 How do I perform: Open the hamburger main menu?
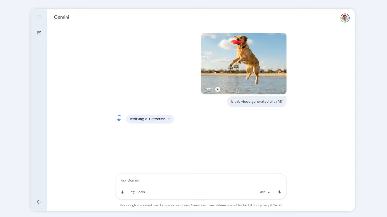click(x=39, y=17)
